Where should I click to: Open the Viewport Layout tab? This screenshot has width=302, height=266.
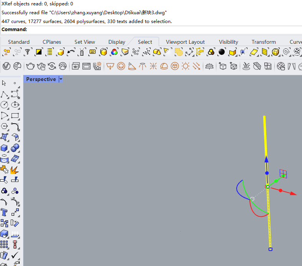coord(185,42)
